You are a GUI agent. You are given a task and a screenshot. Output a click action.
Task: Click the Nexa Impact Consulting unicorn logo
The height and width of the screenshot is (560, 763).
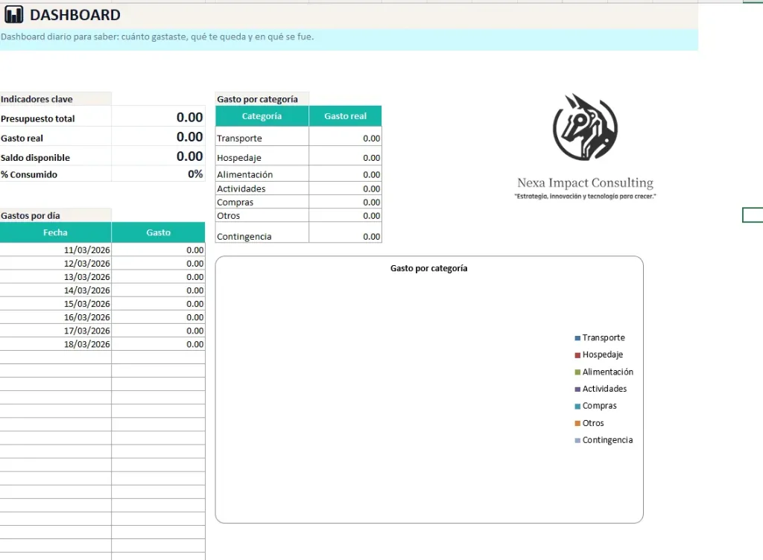pyautogui.click(x=583, y=128)
